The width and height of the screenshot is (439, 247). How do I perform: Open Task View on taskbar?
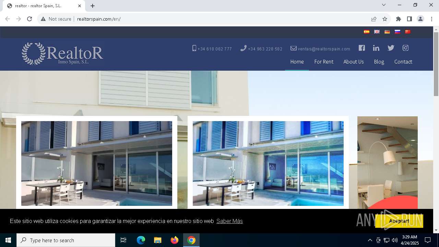[123, 240]
